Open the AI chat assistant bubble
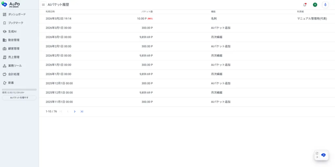Viewport: 335px width, 167px height. coord(324,155)
